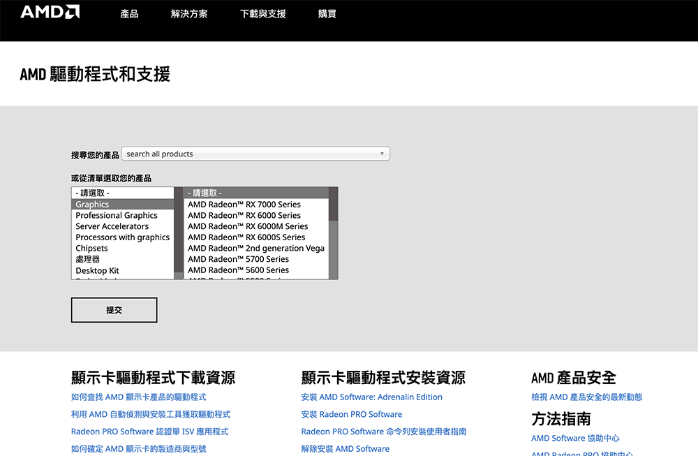Click the category list scrollbar
The height and width of the screenshot is (456, 698).
tap(179, 233)
